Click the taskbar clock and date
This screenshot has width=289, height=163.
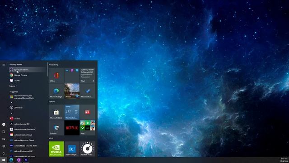coord(284,160)
